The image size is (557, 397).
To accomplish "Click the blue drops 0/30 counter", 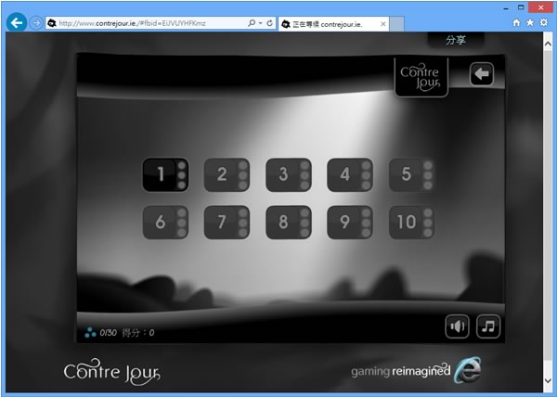I will 100,332.
